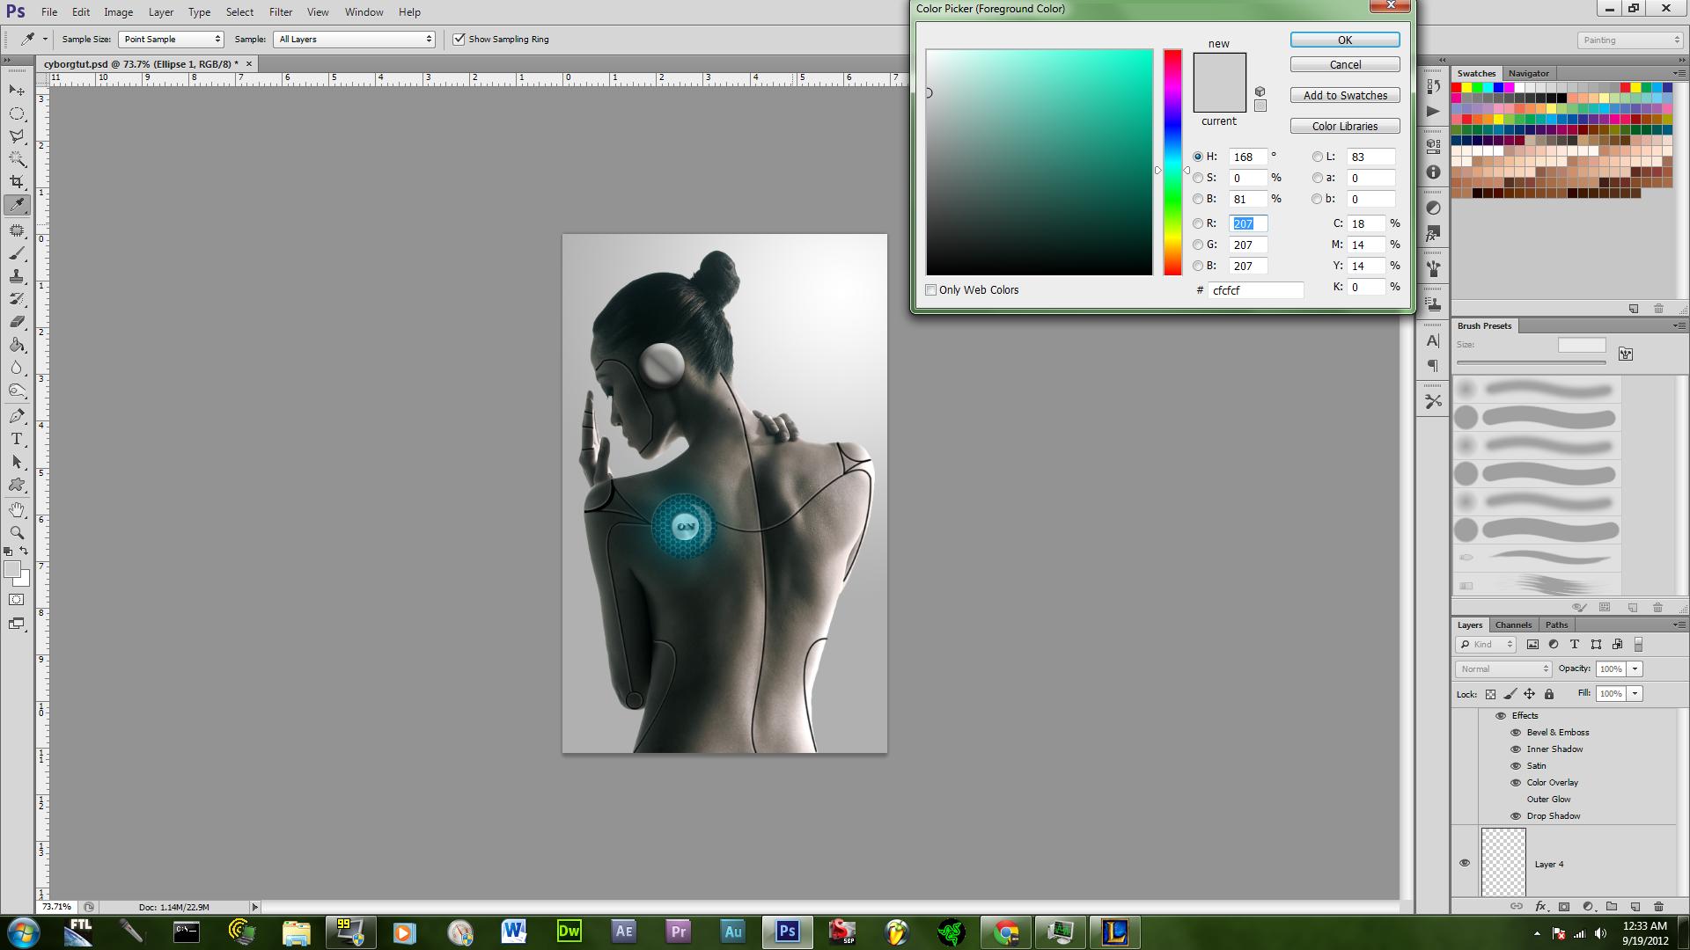Select the History Brush tool
Viewport: 1690px width, 950px height.
pyautogui.click(x=17, y=299)
